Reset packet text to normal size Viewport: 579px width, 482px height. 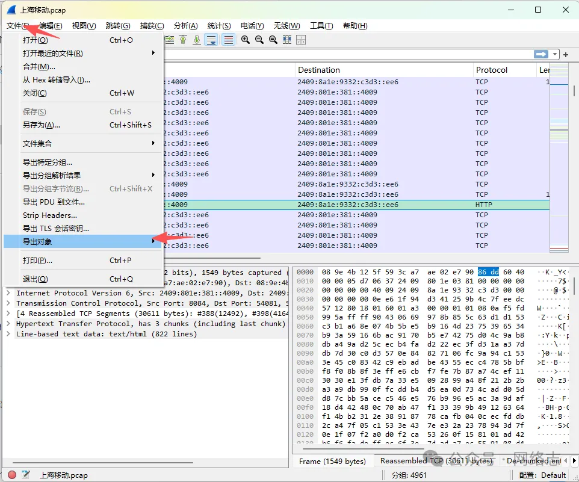click(273, 40)
